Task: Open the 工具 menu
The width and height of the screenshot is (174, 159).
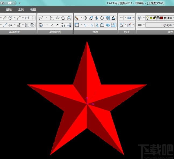Action: tap(21, 9)
